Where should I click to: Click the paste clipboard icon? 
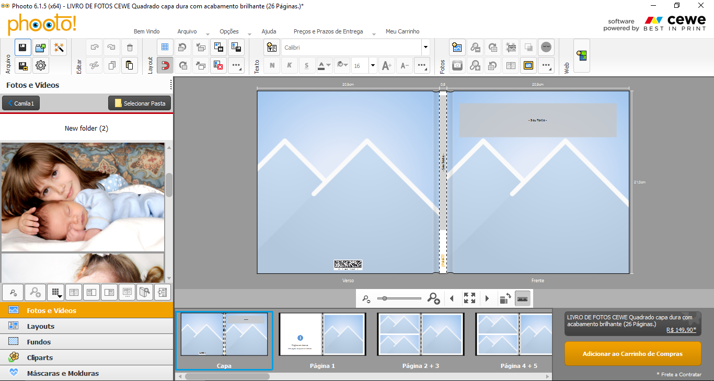coord(130,65)
